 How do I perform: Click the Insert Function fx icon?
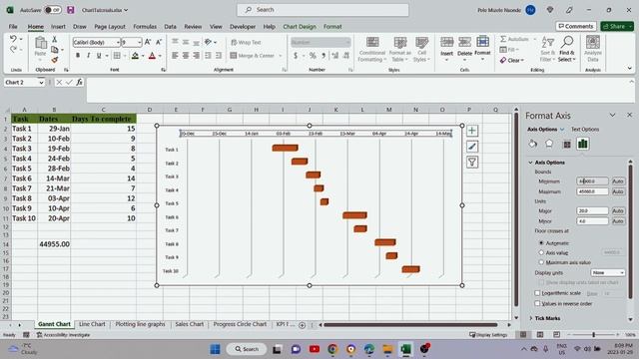coord(80,82)
